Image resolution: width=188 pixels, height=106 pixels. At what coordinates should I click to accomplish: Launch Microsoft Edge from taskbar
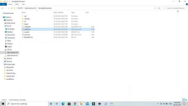coord(63,104)
